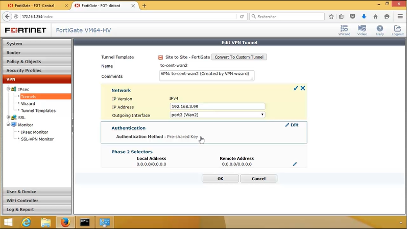Viewport: 407px width, 229px height.
Task: Select Tunnel Templates in sidebar tree
Action: (38, 110)
